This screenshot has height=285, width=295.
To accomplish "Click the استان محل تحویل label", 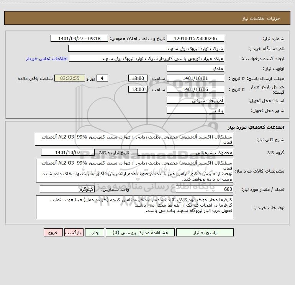I will 266,101.
